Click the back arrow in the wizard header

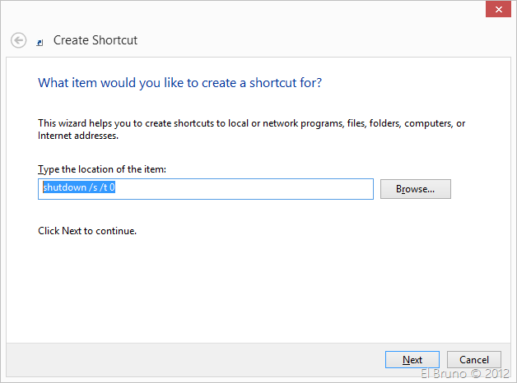tap(18, 39)
